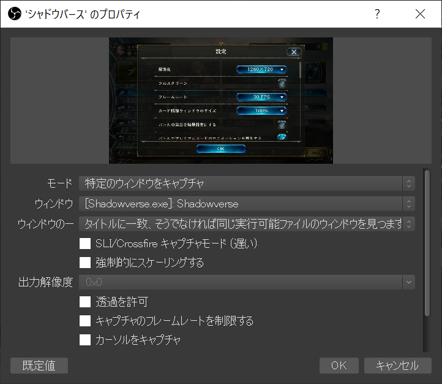Viewport: 442px width, 384px height.
Task: Enable SLI/Crossfire capture mode checkbox
Action: [x=85, y=244]
